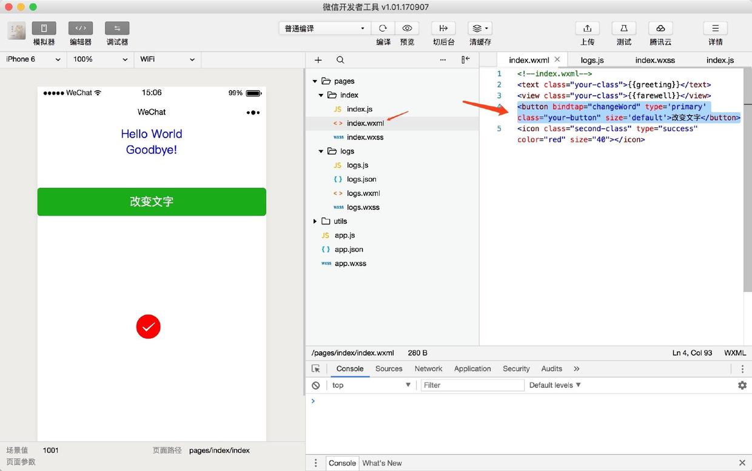Expand the utils folder
The width and height of the screenshot is (752, 471).
(315, 221)
